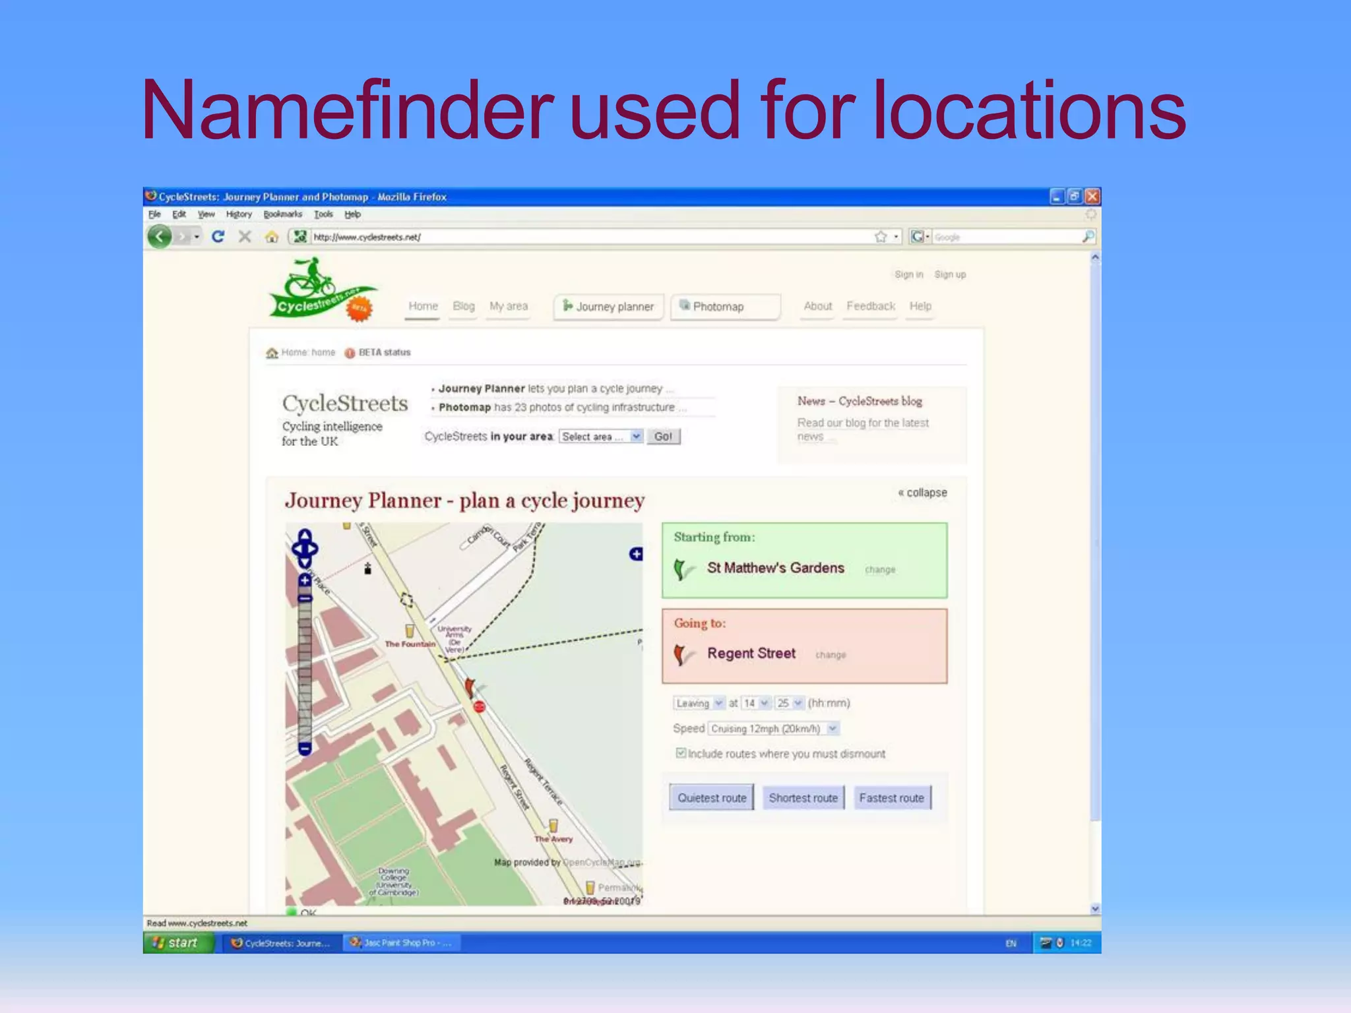This screenshot has height=1013, width=1351.
Task: Switch to the Photomap tab
Action: [725, 307]
